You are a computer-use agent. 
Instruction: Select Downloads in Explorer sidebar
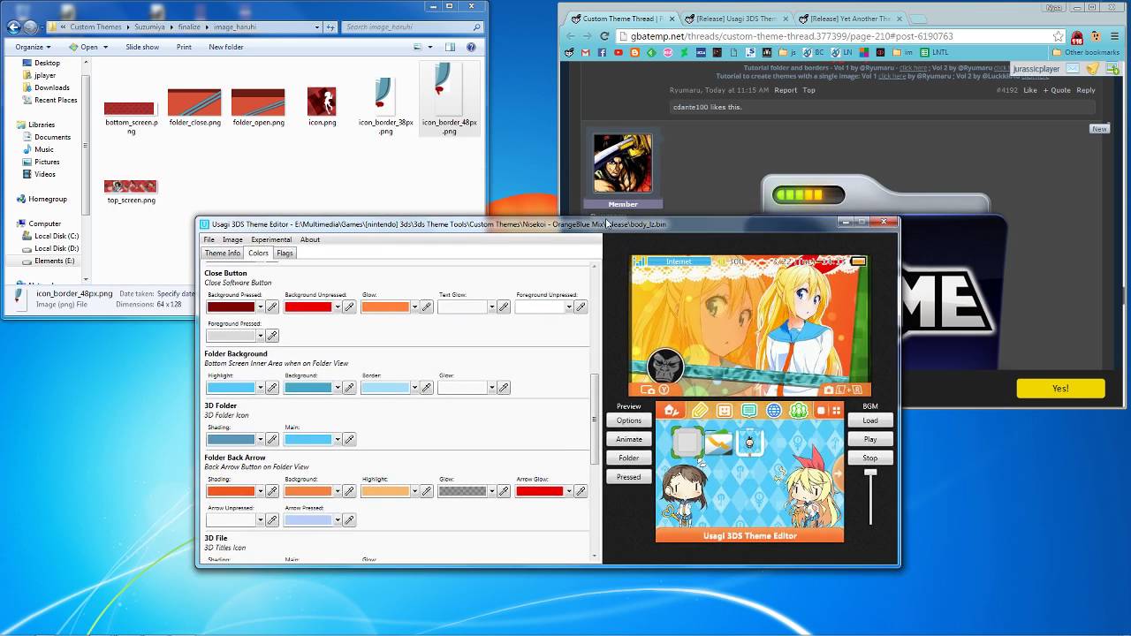point(52,87)
